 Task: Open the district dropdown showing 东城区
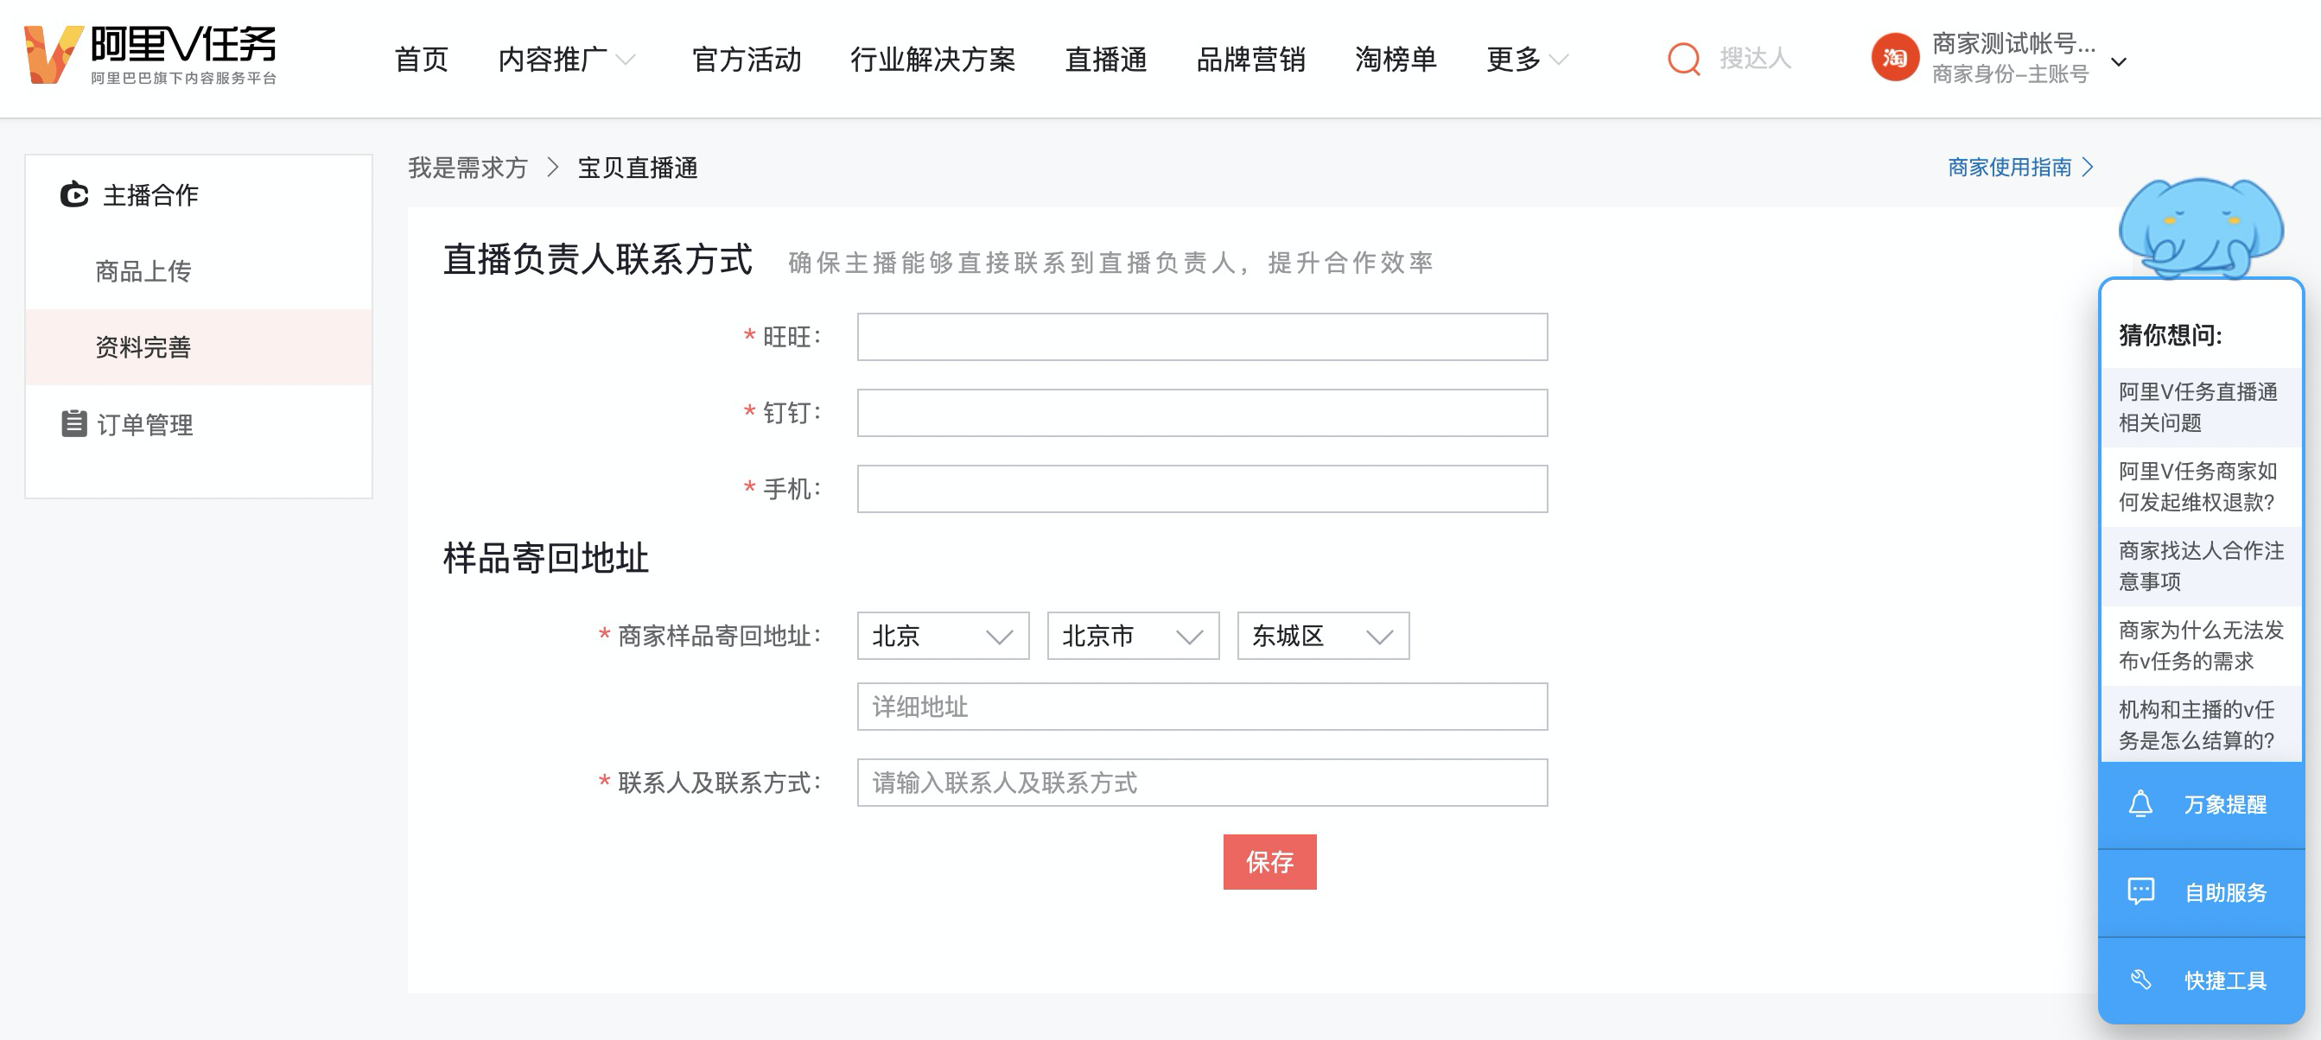(1323, 637)
